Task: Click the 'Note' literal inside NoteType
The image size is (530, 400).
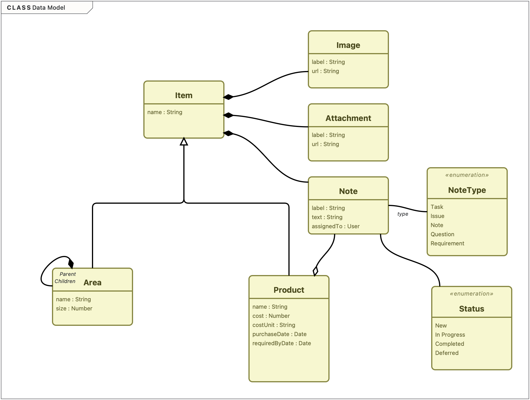Action: point(437,225)
